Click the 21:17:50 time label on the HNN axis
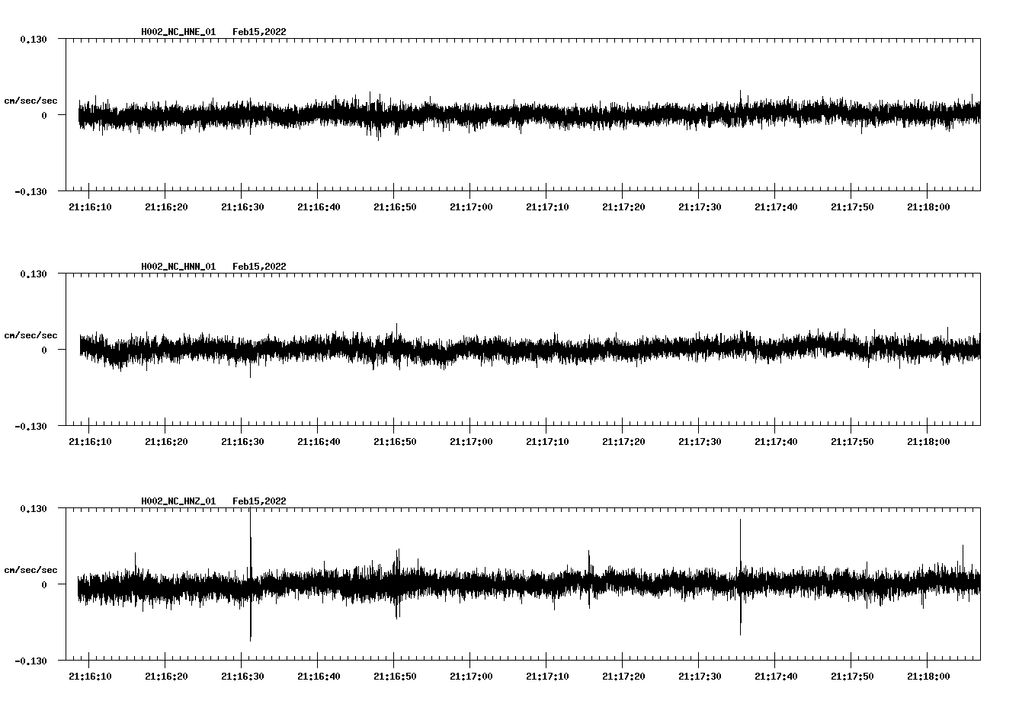 tap(852, 441)
